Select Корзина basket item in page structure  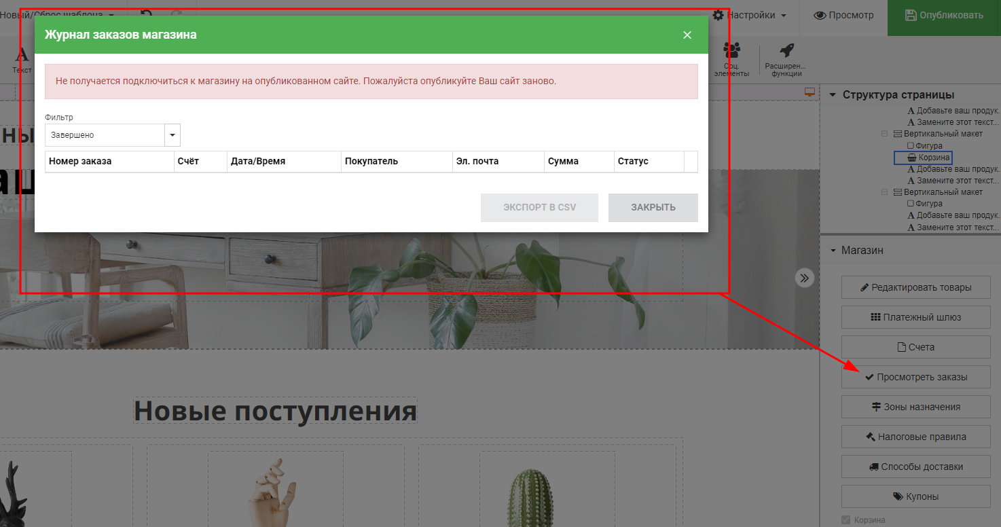(924, 158)
